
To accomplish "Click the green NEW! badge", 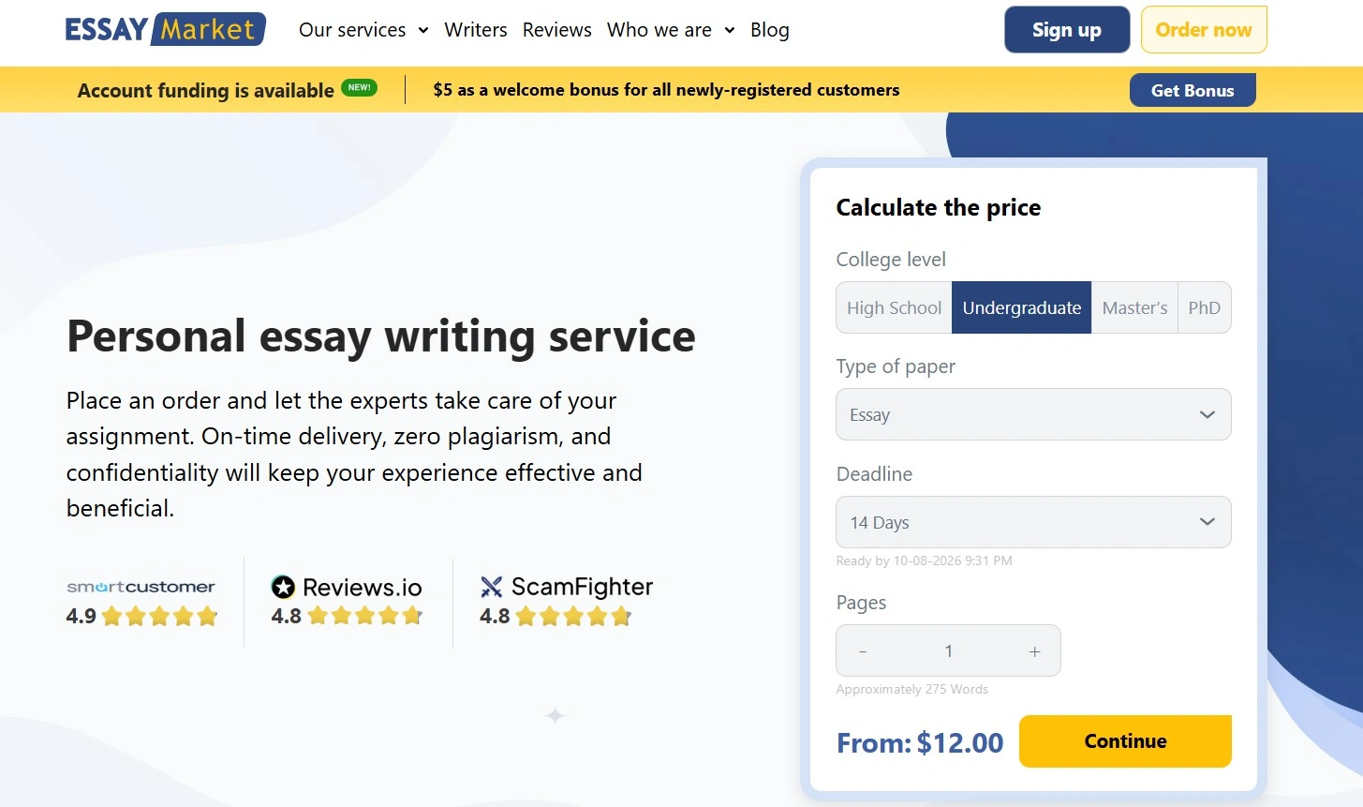I will coord(360,87).
